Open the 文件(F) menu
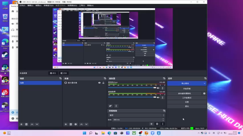The width and height of the screenshot is (243, 136). point(22,5)
